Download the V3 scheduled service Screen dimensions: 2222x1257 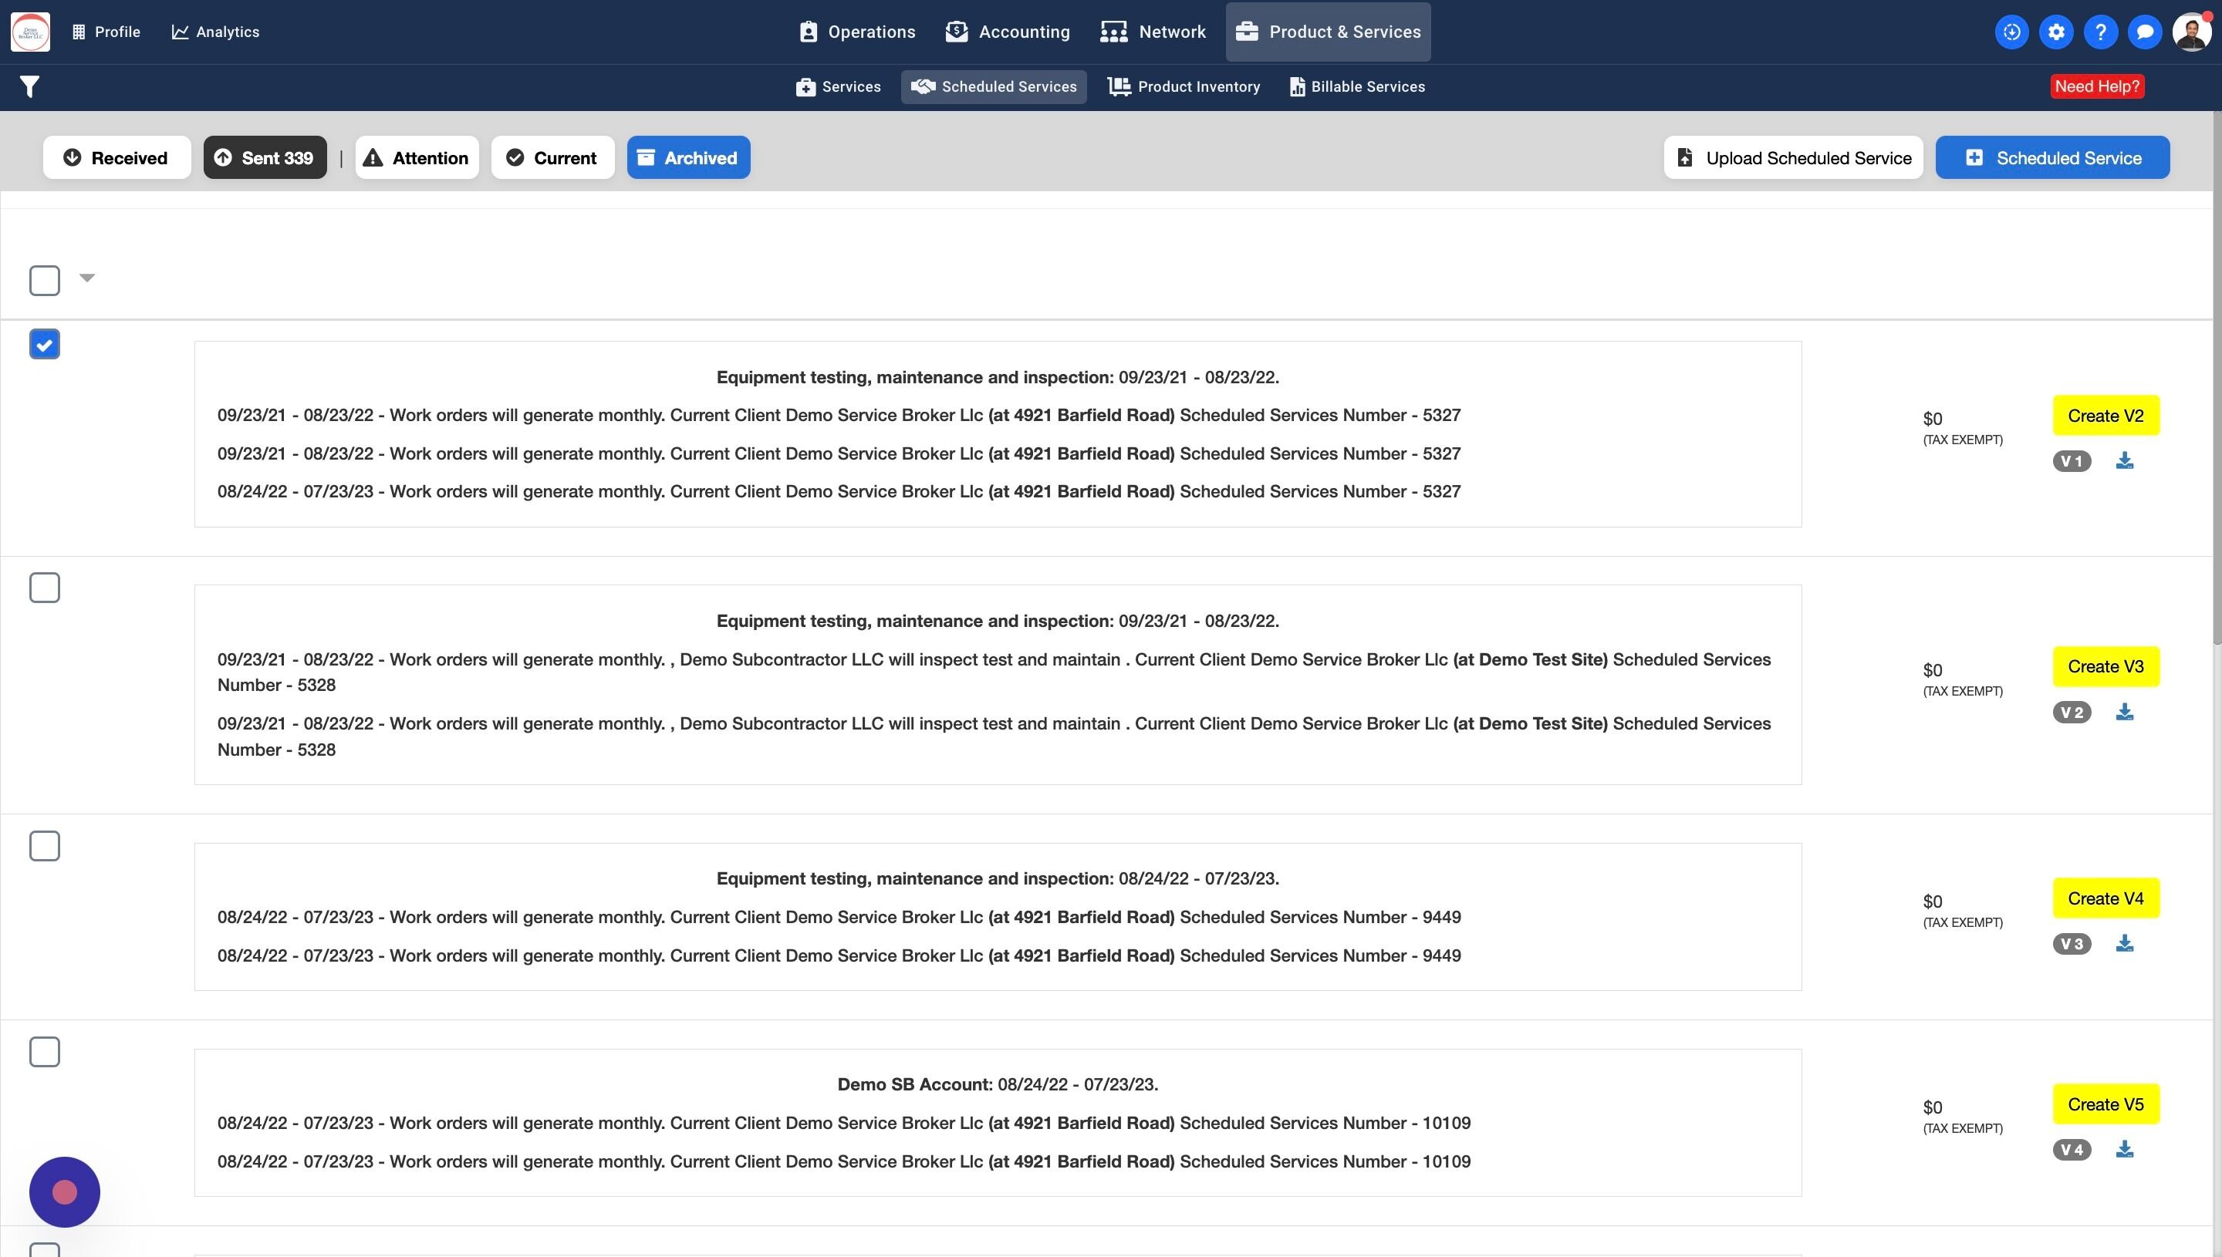(2125, 944)
